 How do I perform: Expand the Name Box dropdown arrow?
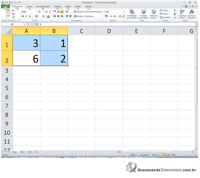pos(24,24)
